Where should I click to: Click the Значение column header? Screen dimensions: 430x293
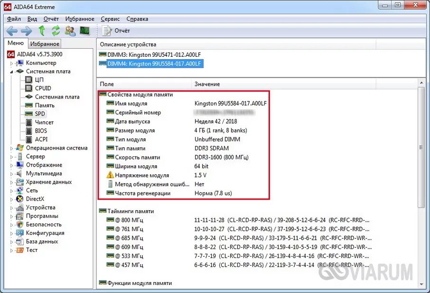click(283, 84)
